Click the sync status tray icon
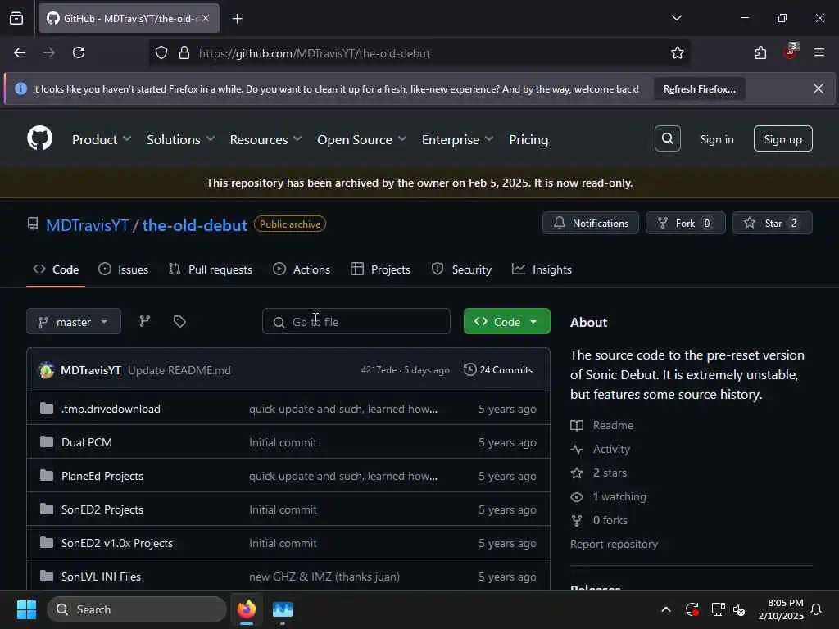This screenshot has height=629, width=839. [x=692, y=609]
